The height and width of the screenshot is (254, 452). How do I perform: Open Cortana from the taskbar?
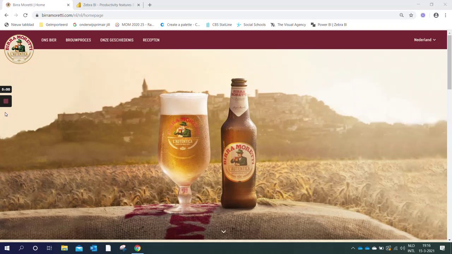point(35,248)
